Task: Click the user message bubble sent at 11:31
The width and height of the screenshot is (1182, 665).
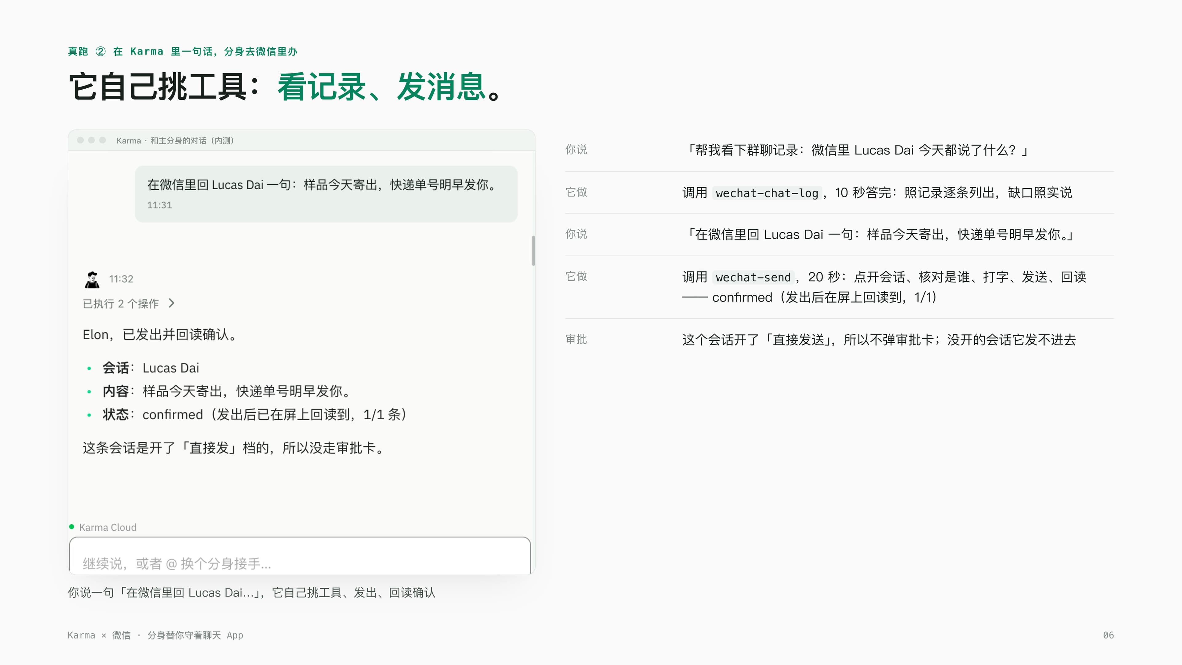Action: point(326,194)
